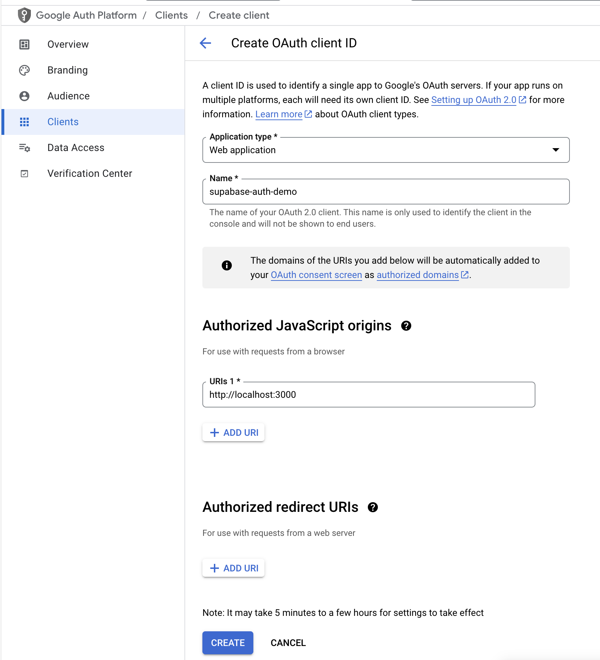Open the Verification Center section
600x660 pixels.
(x=93, y=174)
